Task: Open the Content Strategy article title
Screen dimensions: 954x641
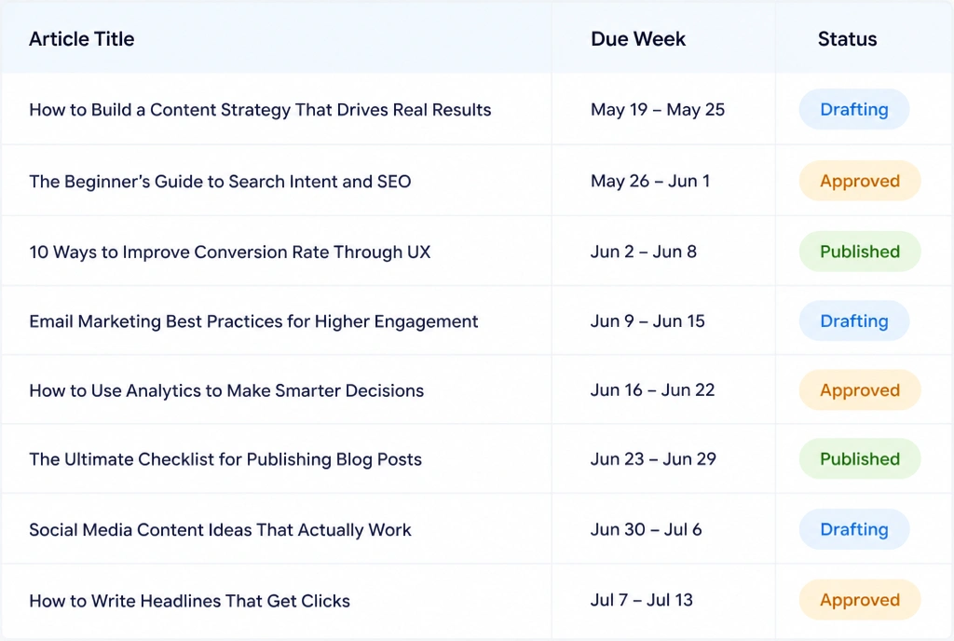Action: pos(260,109)
